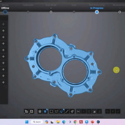This screenshot has width=125, height=125.
Task: Open the Calibration workflow step
Action: [x=28, y=12]
